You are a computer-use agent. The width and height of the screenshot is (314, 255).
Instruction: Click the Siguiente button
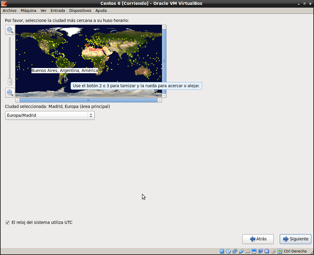(295, 239)
